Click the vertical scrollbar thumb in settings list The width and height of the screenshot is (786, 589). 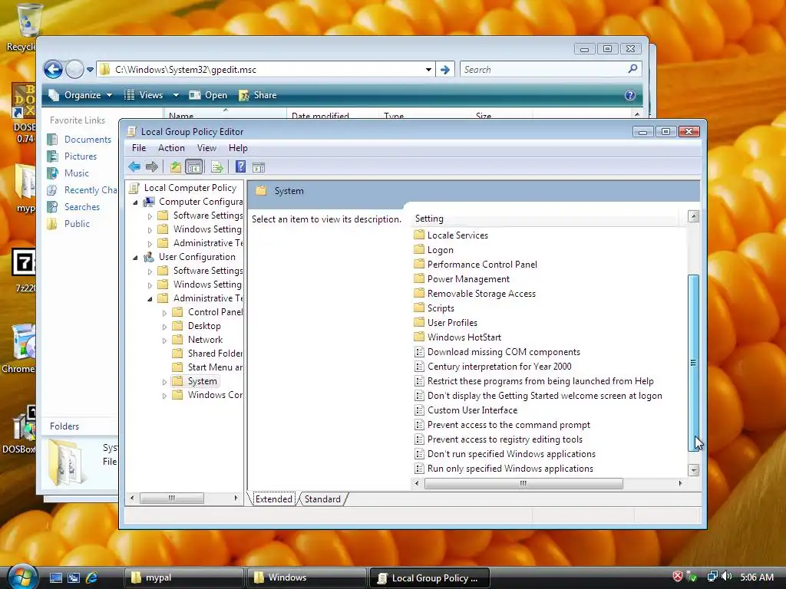coord(693,363)
